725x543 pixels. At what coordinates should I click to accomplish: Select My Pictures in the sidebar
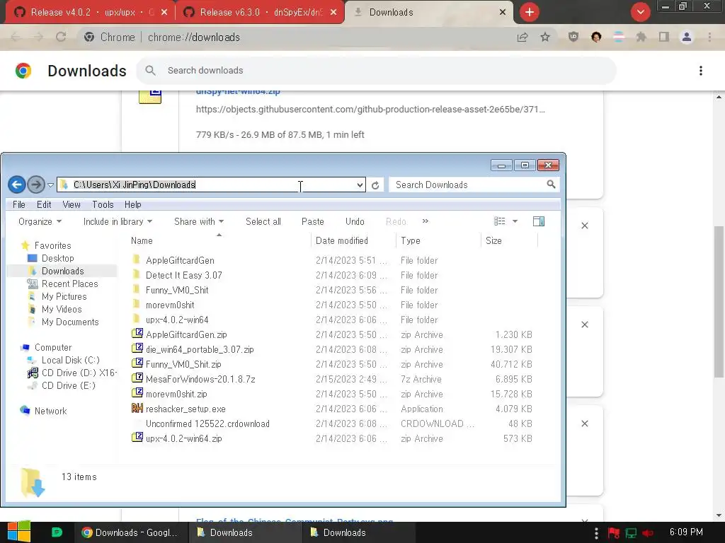64,296
